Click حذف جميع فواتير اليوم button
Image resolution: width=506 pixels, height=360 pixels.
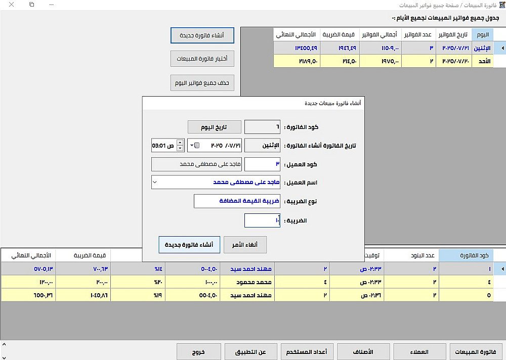coord(202,83)
